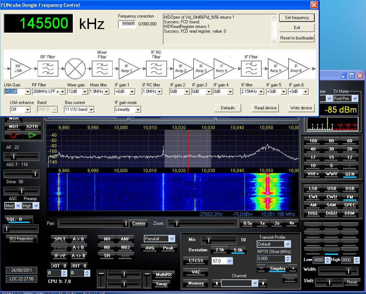
Task: Click the IF Filter block in diagram
Action: [251, 68]
